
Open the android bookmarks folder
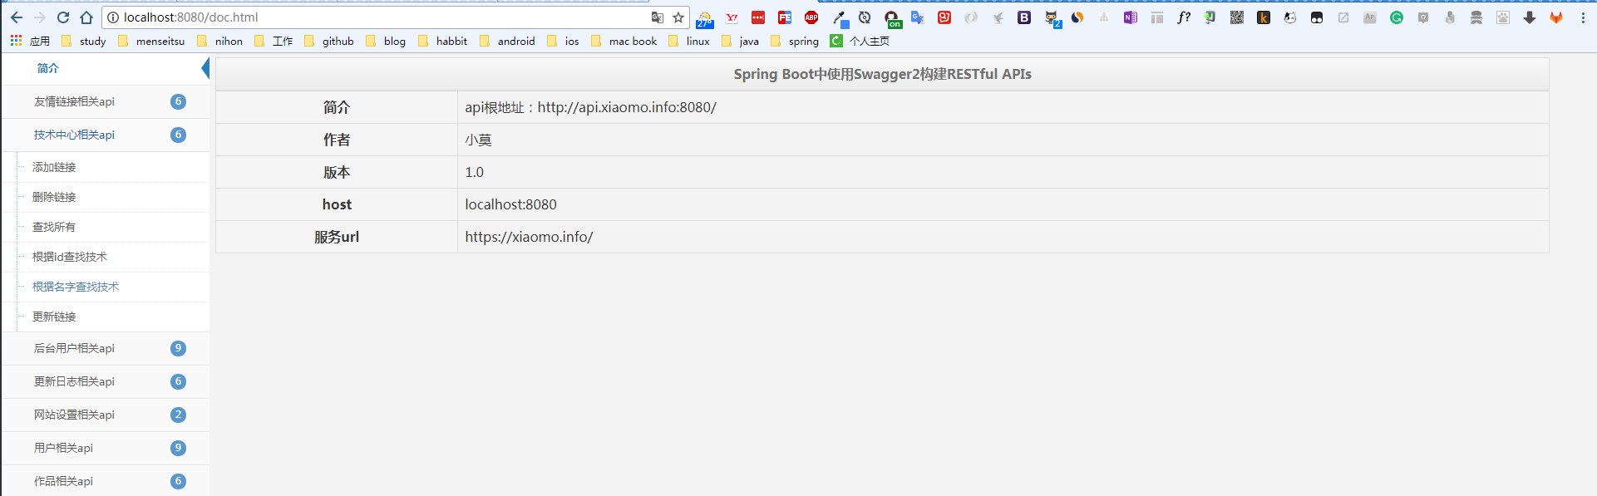pos(507,41)
